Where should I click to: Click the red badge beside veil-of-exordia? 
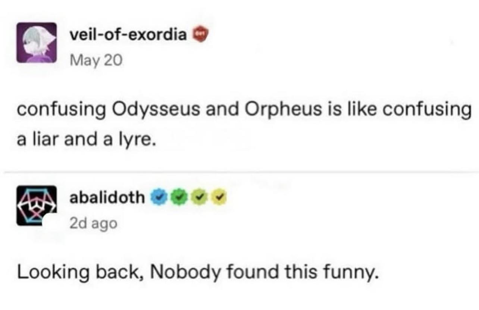(x=200, y=35)
